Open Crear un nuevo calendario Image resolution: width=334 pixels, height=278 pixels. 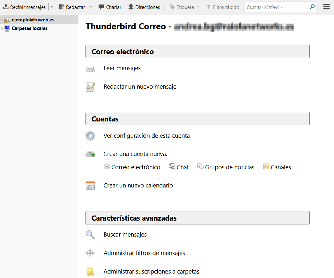138,186
